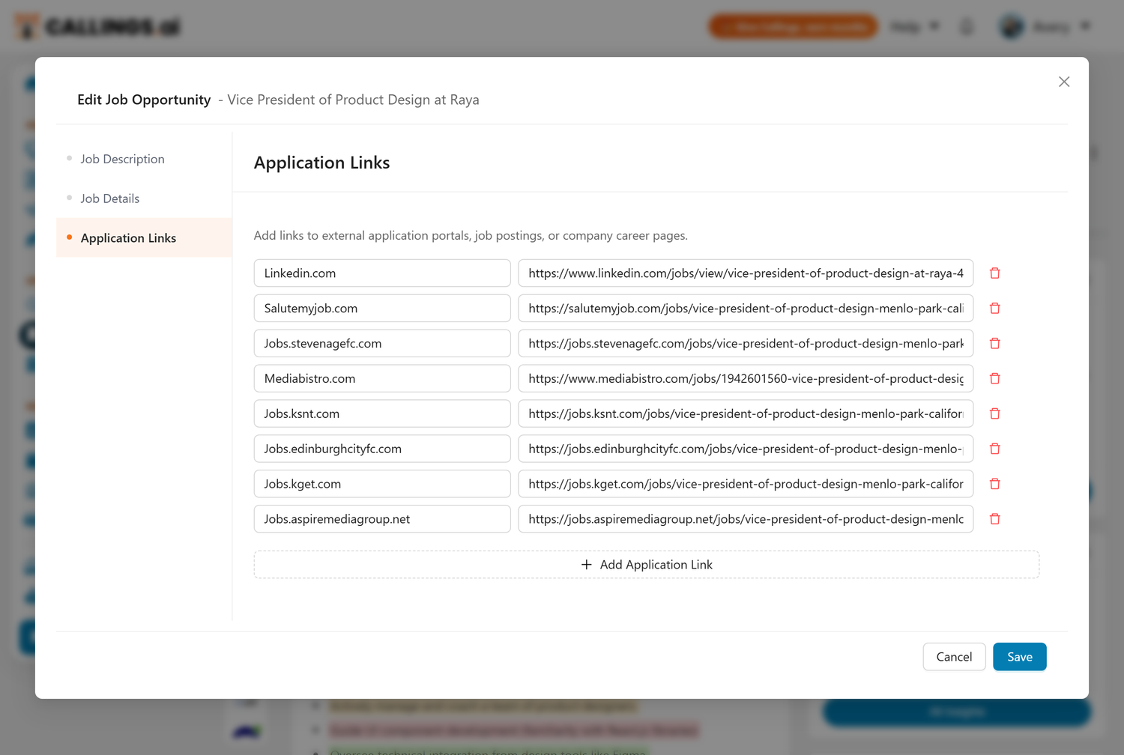Edit the jobs.kget.com URL field

click(746, 484)
